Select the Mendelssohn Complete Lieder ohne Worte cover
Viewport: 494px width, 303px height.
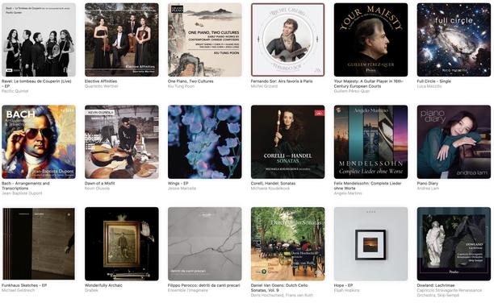point(370,142)
